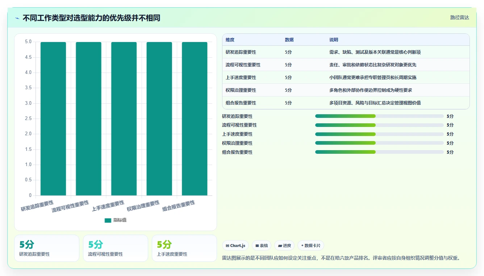Click the footnote starting 雷达图展示的是

[x=341, y=258]
